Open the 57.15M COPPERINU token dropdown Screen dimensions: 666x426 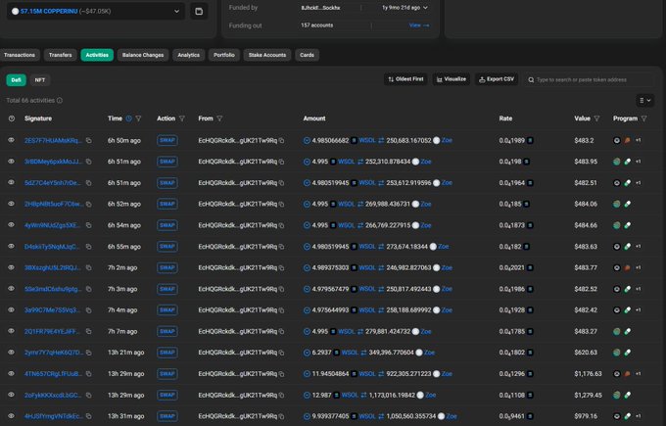tap(96, 11)
